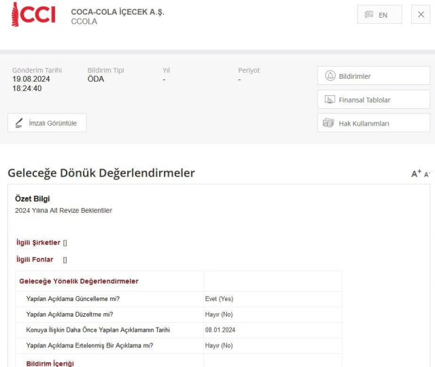Viewport: 435px width, 367px height.
Task: Click the Hayır (No) value for Düzeltme
Action: 219,314
